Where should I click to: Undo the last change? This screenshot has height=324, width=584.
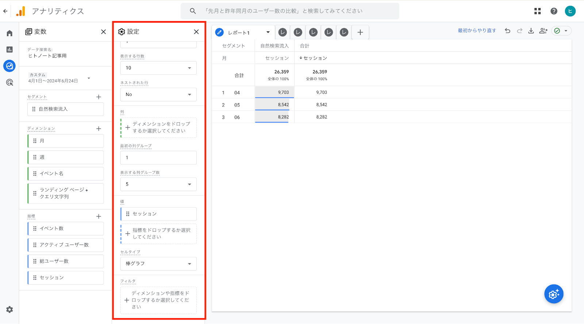click(x=507, y=31)
